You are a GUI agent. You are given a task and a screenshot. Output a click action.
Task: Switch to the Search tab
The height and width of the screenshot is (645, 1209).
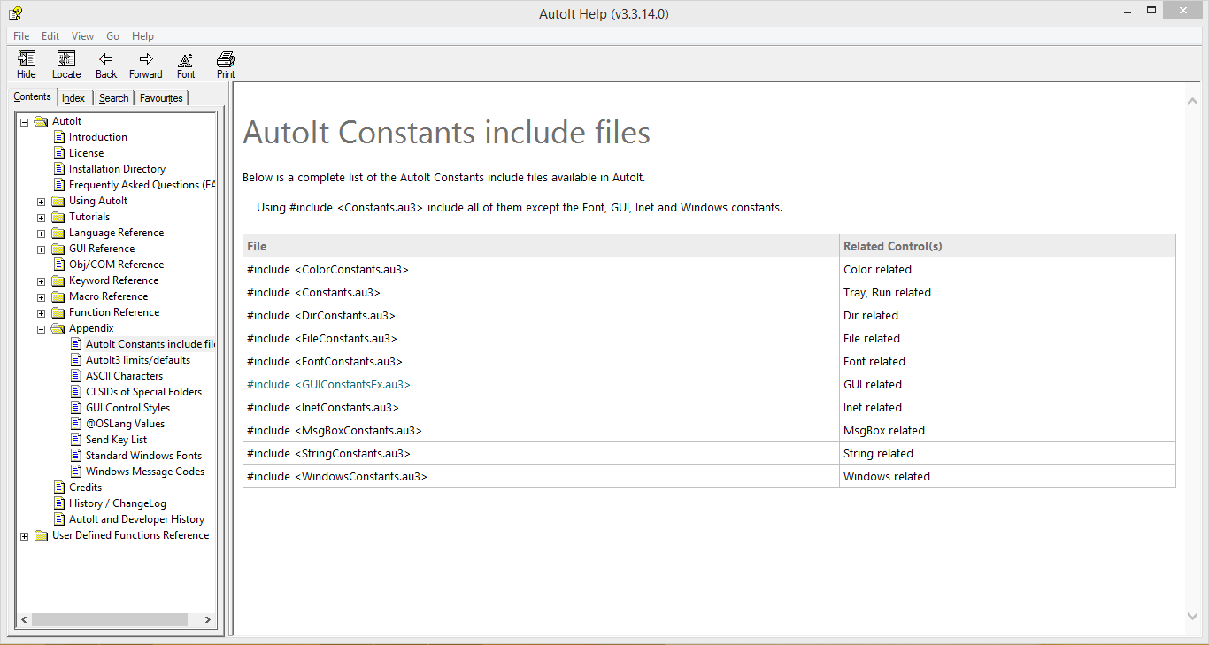pos(113,98)
